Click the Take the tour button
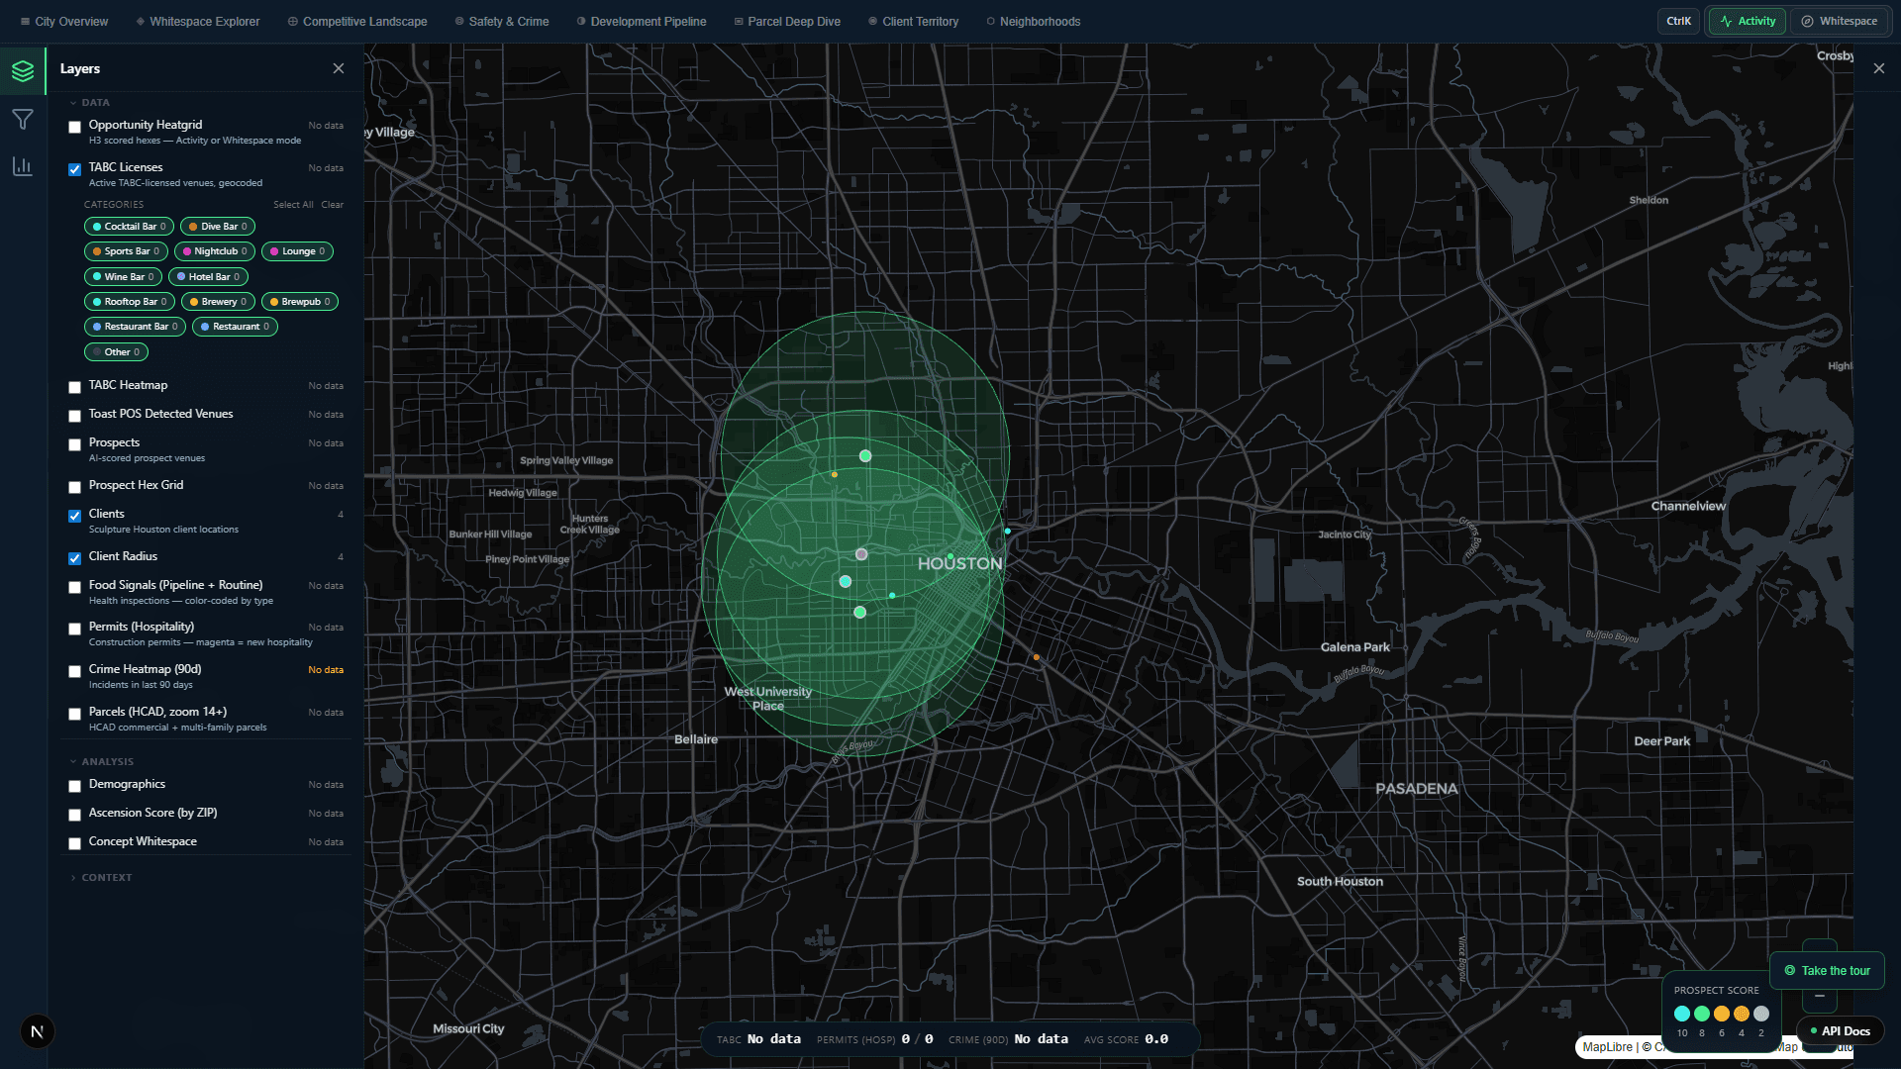Viewport: 1901px width, 1069px height. (1827, 971)
